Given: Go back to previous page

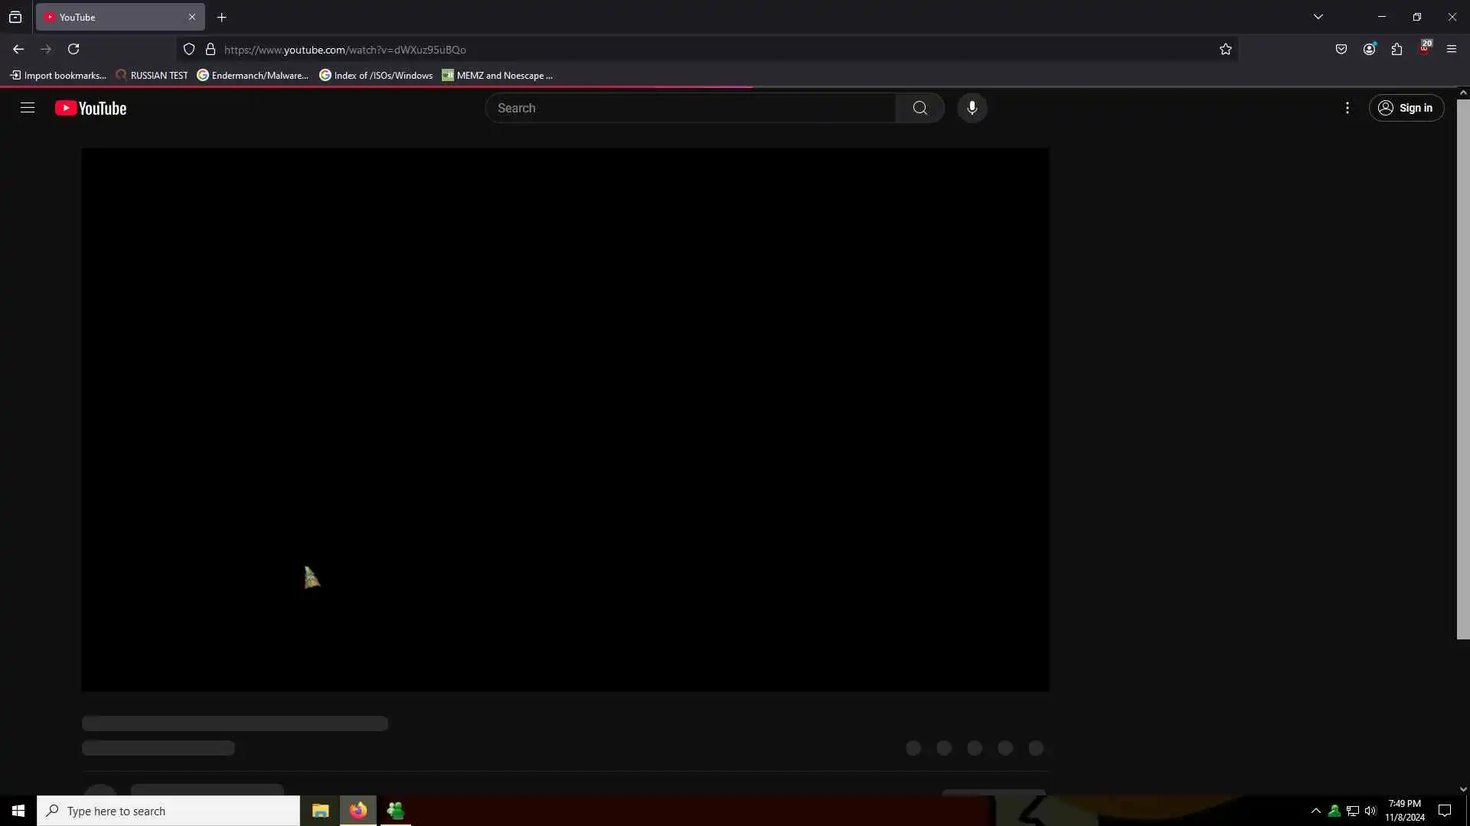Looking at the screenshot, I should coord(18,49).
